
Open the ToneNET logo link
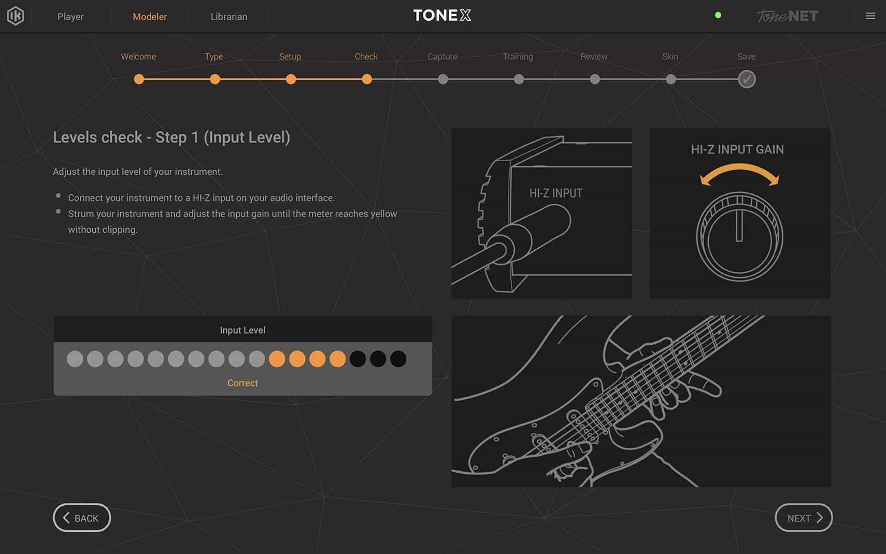point(787,16)
